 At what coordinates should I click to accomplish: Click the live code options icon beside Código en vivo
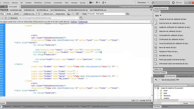(x=38, y=14)
